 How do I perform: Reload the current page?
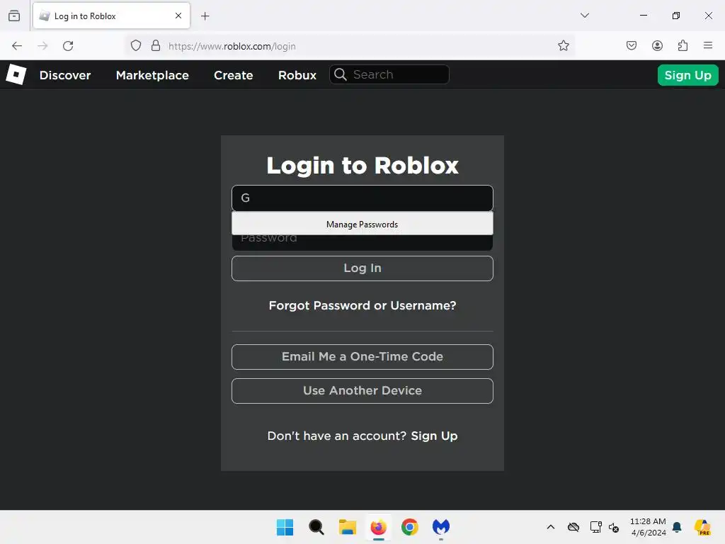coord(68,46)
